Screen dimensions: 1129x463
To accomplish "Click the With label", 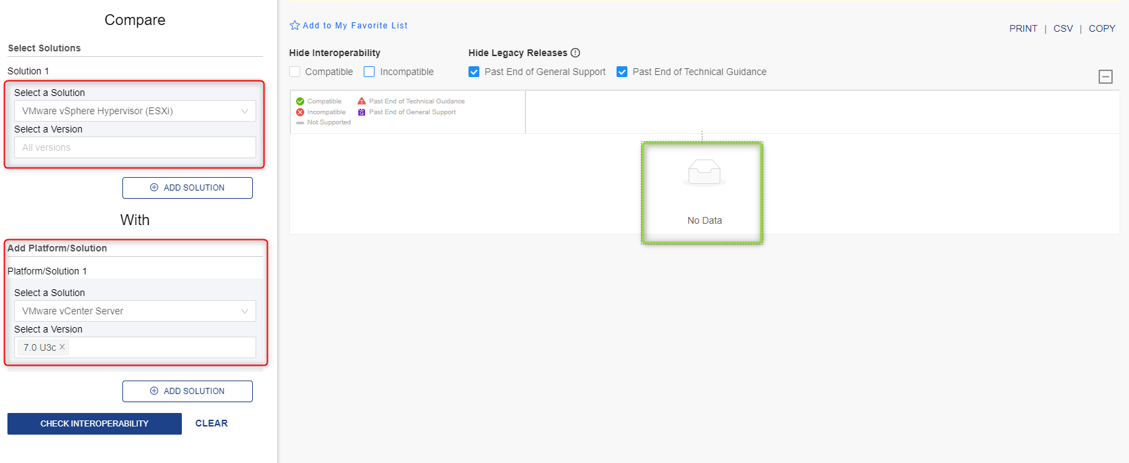I will click(x=135, y=220).
